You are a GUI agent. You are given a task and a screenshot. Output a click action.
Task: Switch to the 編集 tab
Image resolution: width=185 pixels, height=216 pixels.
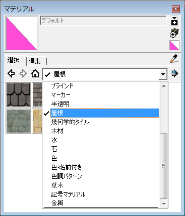pyautogui.click(x=35, y=61)
